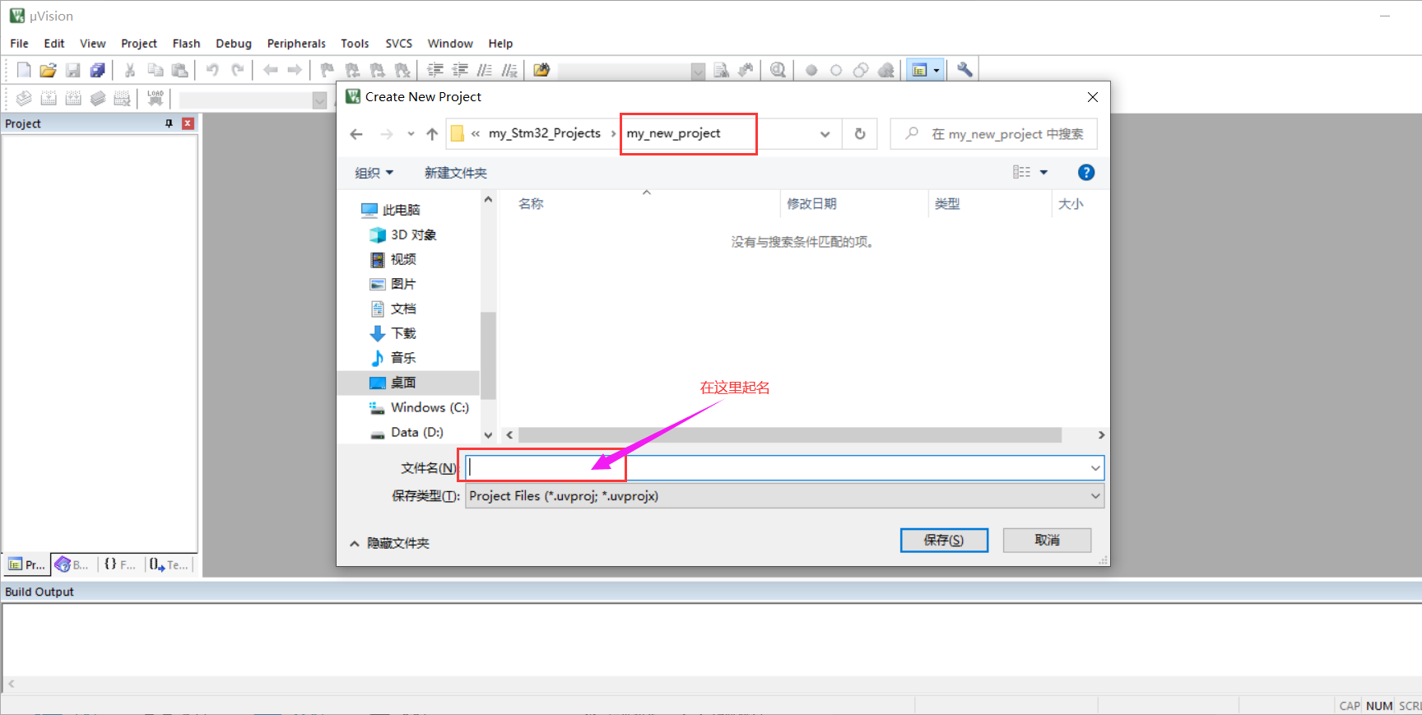The image size is (1422, 715).
Task: Open Configuration with the wrench icon
Action: click(x=964, y=70)
